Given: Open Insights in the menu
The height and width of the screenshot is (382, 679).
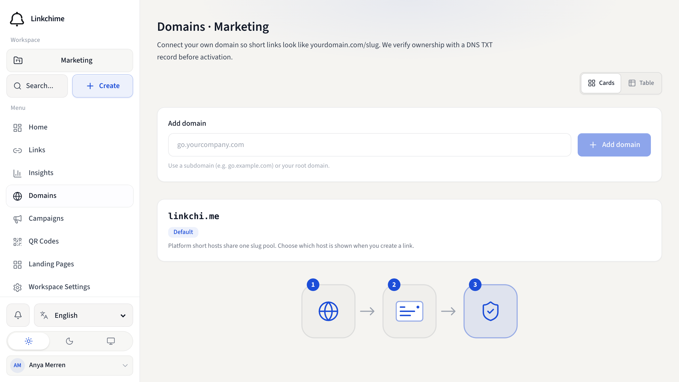Looking at the screenshot, I should [70, 173].
